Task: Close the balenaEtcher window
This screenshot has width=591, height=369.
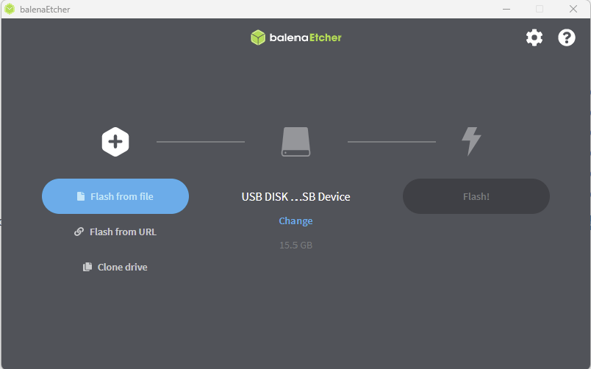Action: click(x=573, y=9)
